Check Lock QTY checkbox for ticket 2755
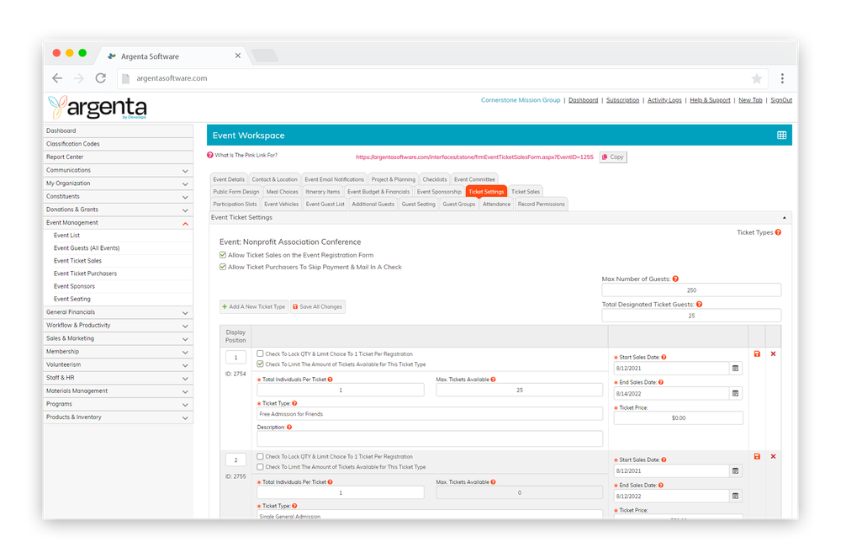Screen dimensions: 841x558 [260, 457]
